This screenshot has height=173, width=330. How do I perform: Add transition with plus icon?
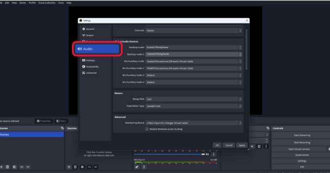[252, 146]
